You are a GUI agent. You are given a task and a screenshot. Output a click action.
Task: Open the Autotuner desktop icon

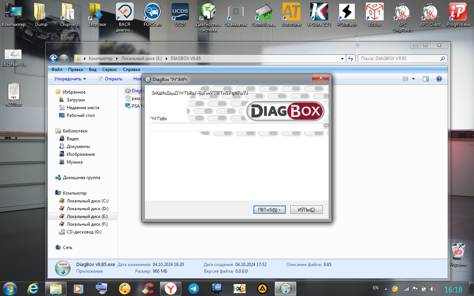pyautogui.click(x=291, y=15)
